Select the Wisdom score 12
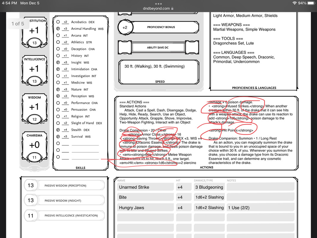This screenshot has width=317, height=238. click(x=34, y=119)
